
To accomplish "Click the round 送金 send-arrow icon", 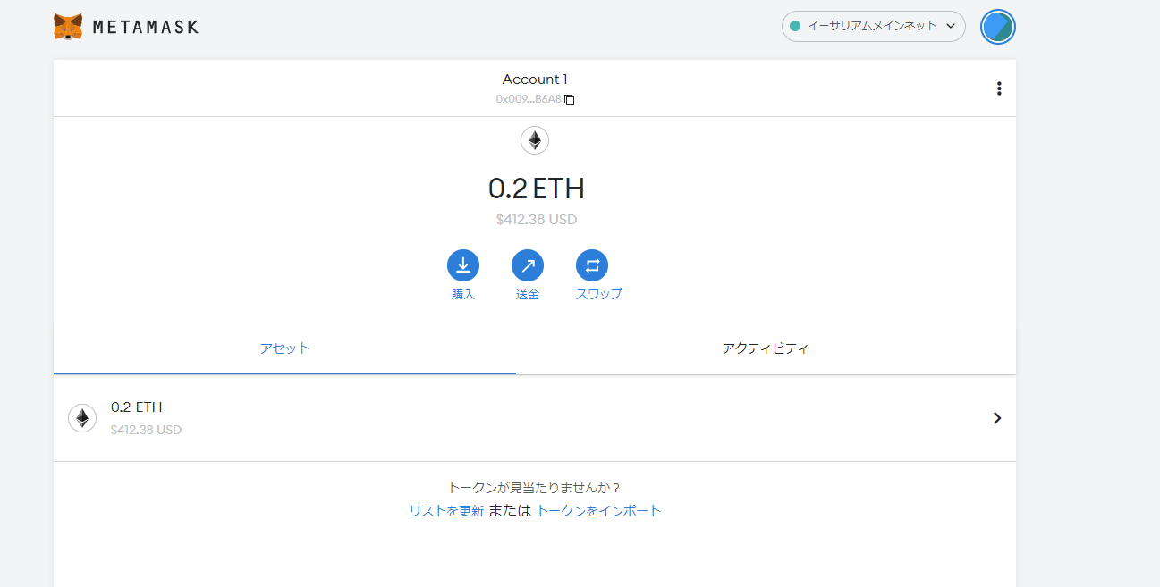I will (x=528, y=265).
